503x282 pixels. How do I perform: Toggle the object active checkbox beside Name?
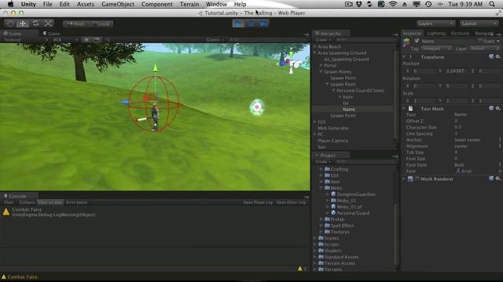417,41
